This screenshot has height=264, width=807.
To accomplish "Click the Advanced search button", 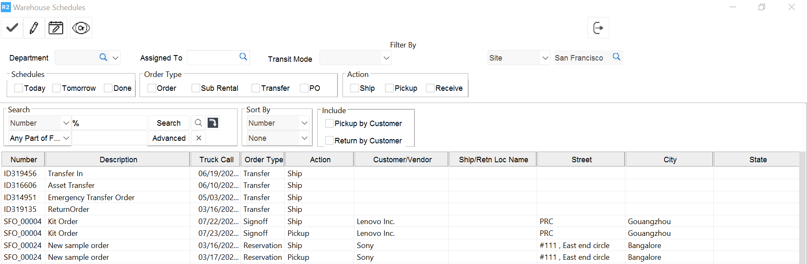I will tap(169, 138).
